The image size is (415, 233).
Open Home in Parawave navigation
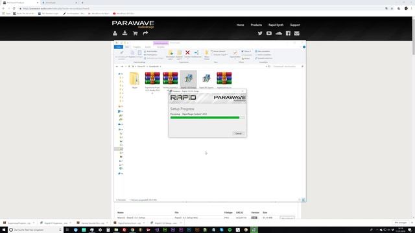click(240, 25)
